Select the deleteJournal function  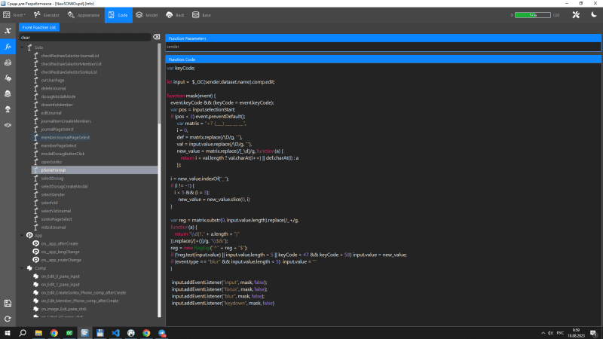[x=54, y=88]
